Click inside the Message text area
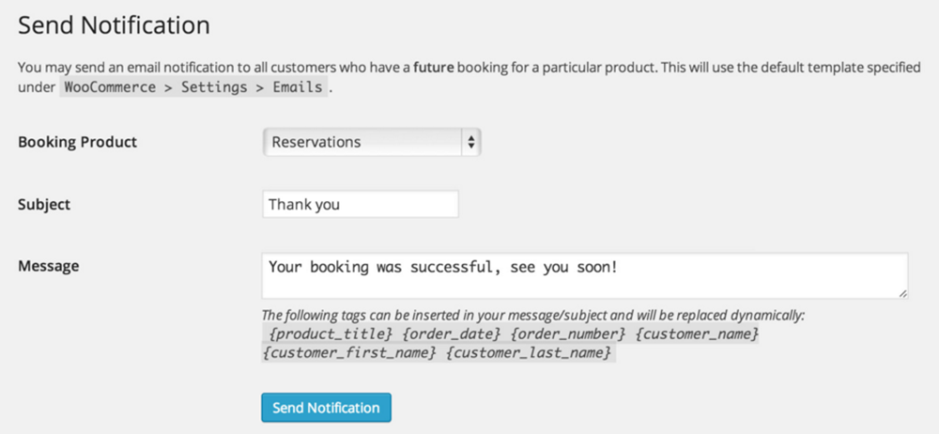 pos(584,276)
